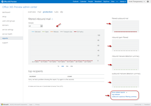This screenshot has height=106, width=151.
Task: Open inbound malware detection summary thumbnail
Action: [x=126, y=64]
